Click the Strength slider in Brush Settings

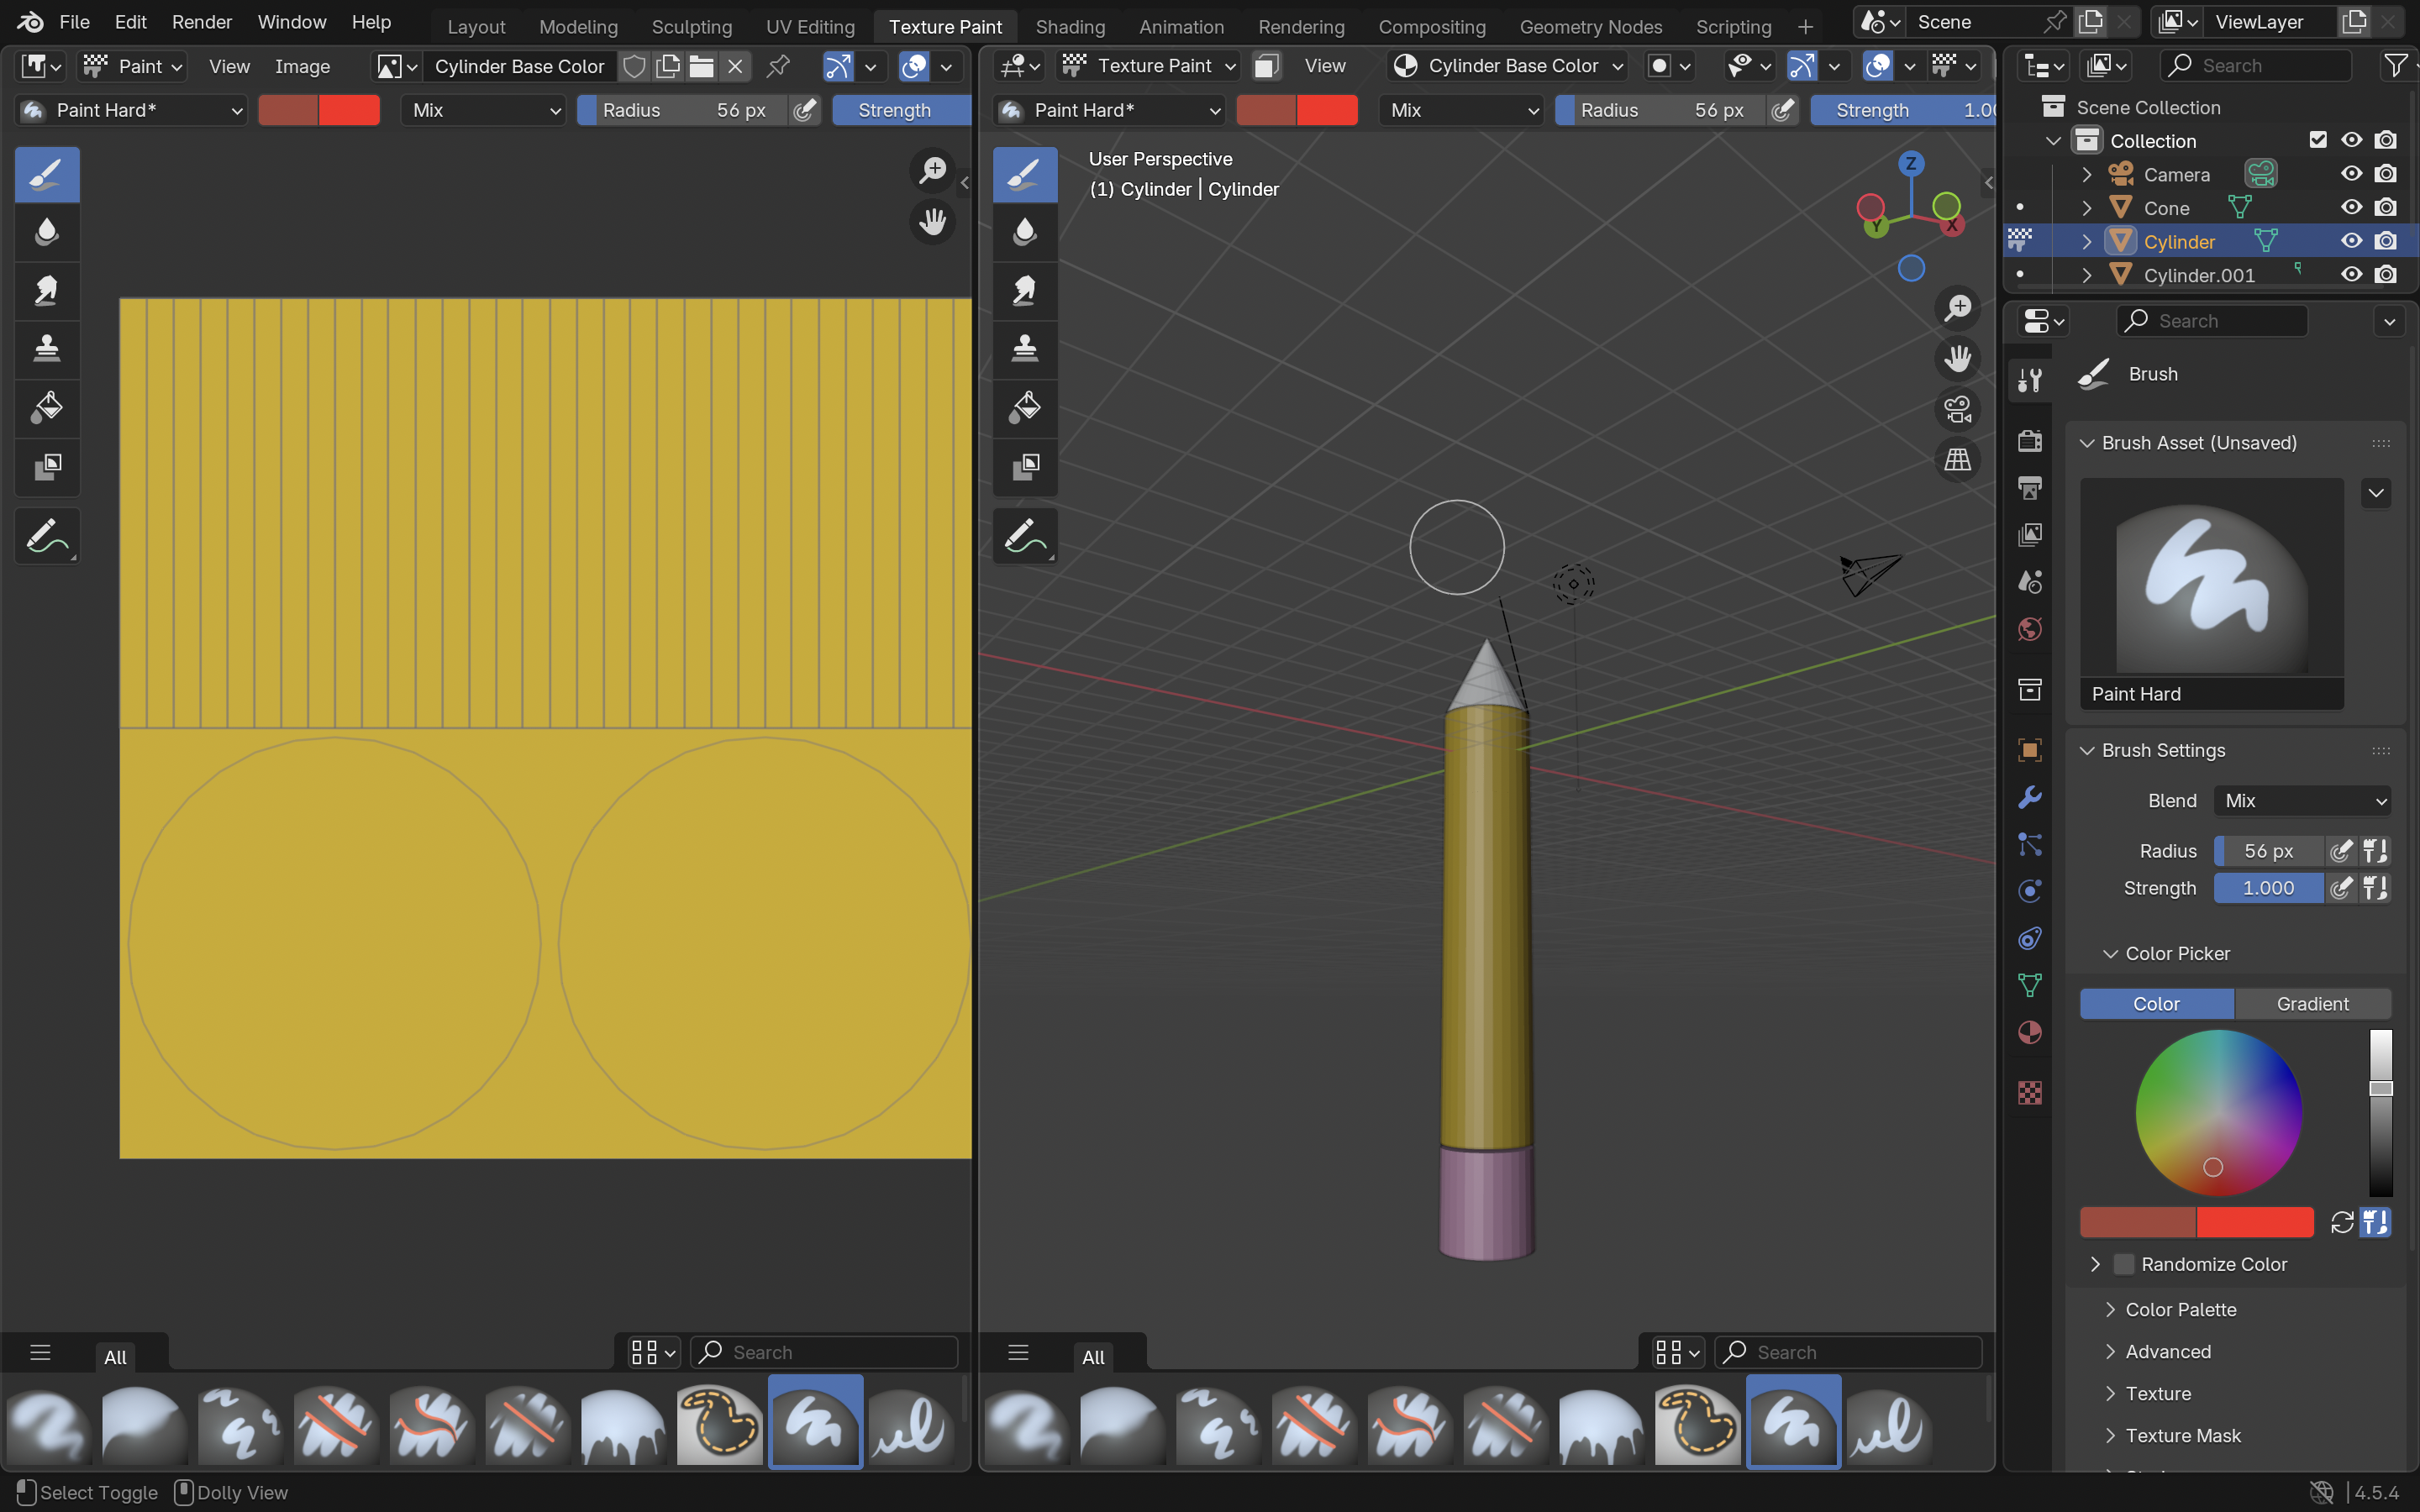coord(2267,888)
